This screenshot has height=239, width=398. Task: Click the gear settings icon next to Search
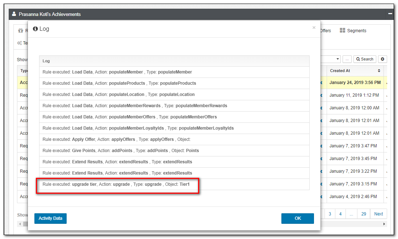click(382, 59)
